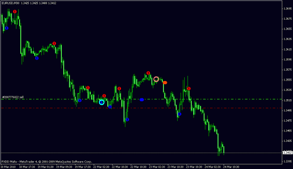Viewport: 293px width, 169px height.
Task: Click the latest candle at chart's right end
Action: click(x=224, y=150)
